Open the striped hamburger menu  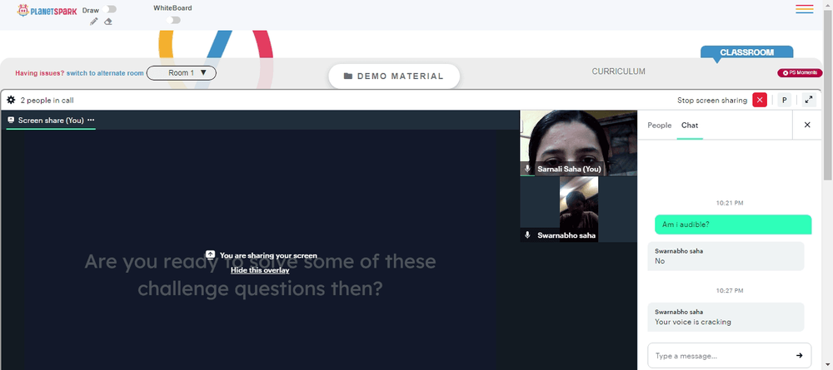[x=805, y=9]
